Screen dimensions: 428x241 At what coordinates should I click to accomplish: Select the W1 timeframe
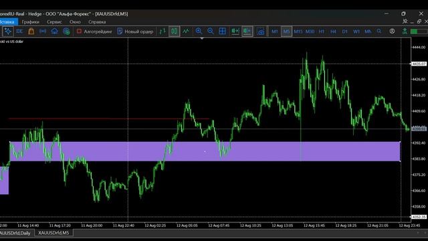click(356, 31)
